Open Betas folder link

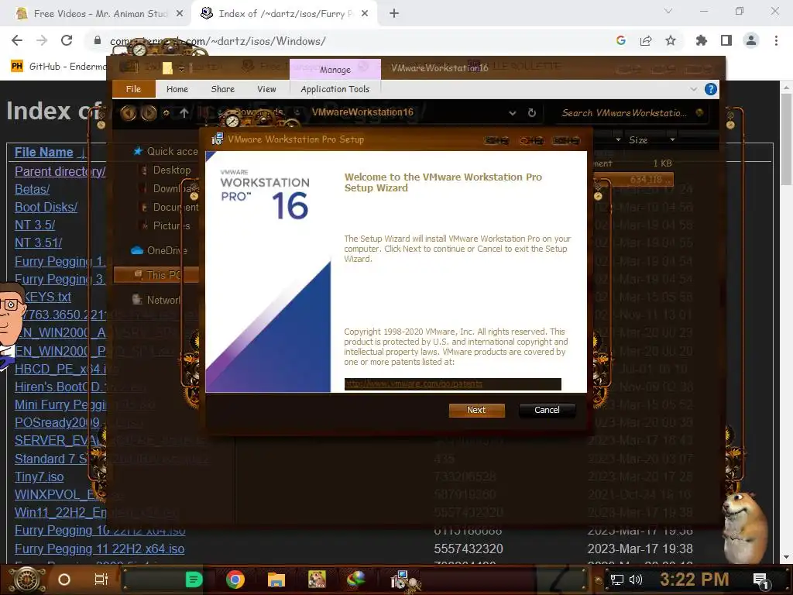point(32,189)
